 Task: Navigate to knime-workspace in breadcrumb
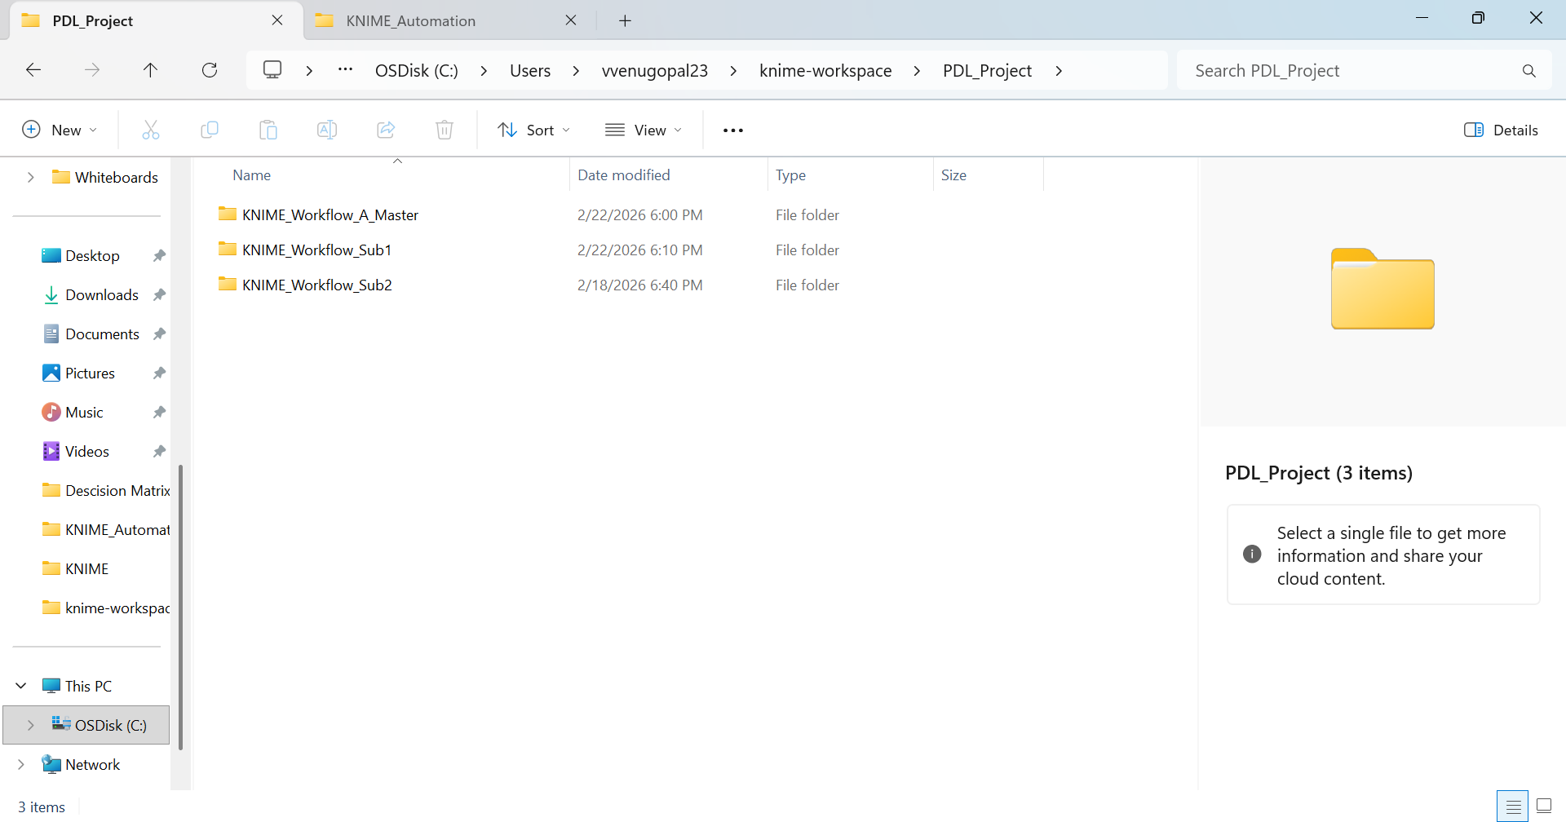click(x=825, y=71)
